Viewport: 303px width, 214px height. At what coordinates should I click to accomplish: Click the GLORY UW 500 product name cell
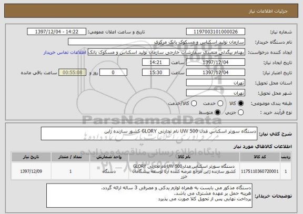[184, 171]
